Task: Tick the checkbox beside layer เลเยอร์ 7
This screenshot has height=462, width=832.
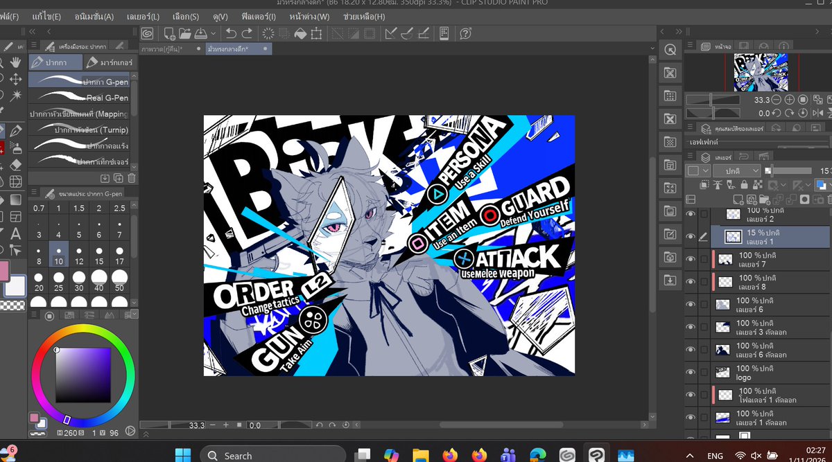Action: coord(704,259)
